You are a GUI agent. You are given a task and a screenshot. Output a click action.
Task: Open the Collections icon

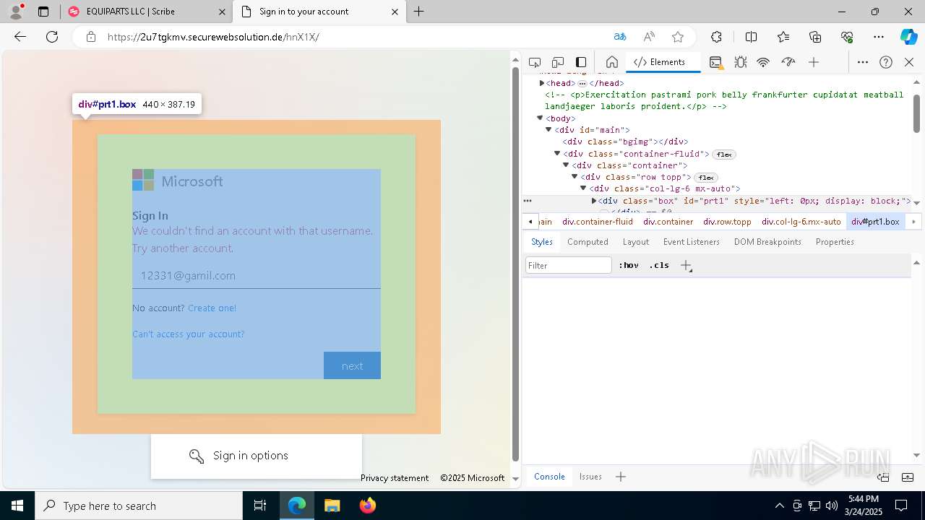point(815,37)
